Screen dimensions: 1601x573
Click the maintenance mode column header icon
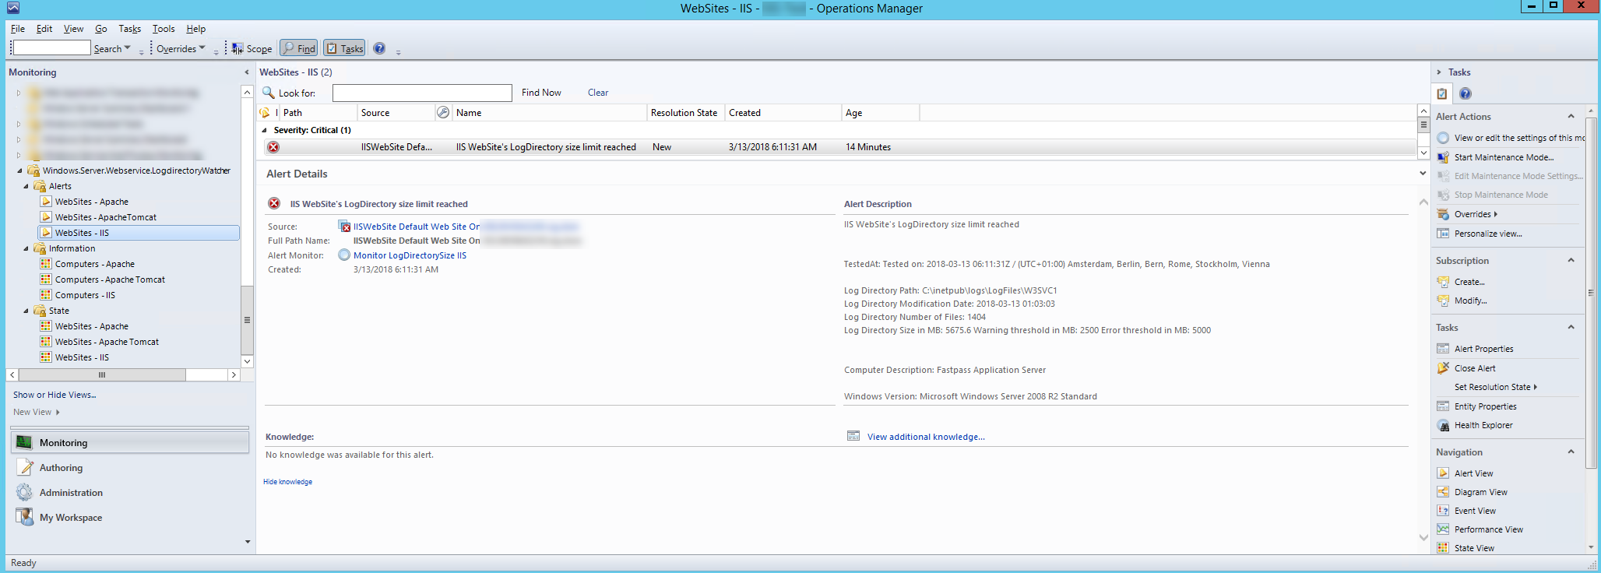click(x=443, y=113)
